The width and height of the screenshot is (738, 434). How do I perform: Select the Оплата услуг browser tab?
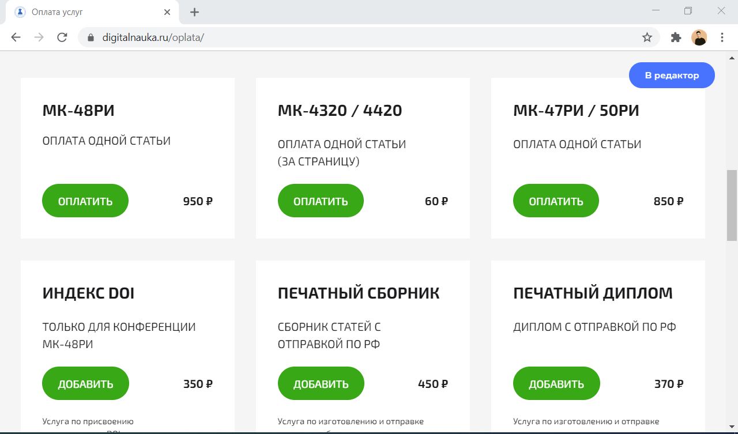(86, 12)
